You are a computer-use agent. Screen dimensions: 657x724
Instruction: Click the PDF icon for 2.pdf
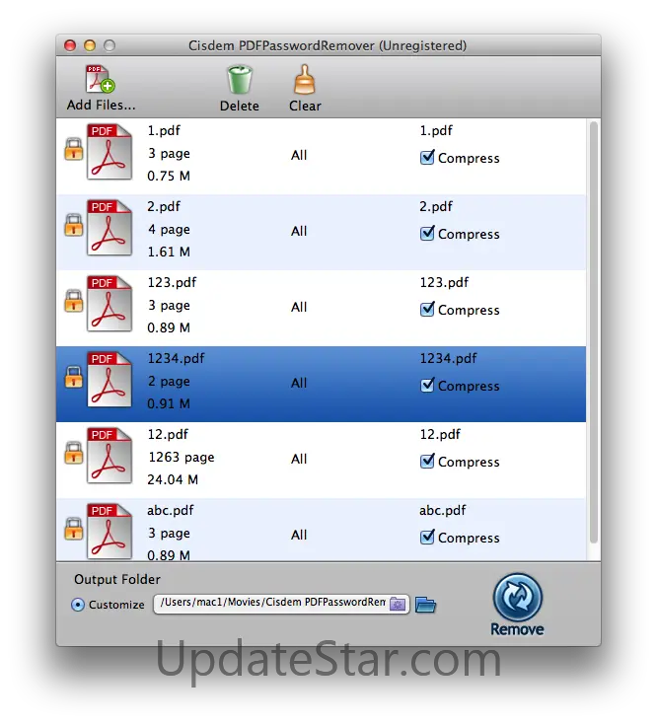(x=109, y=228)
